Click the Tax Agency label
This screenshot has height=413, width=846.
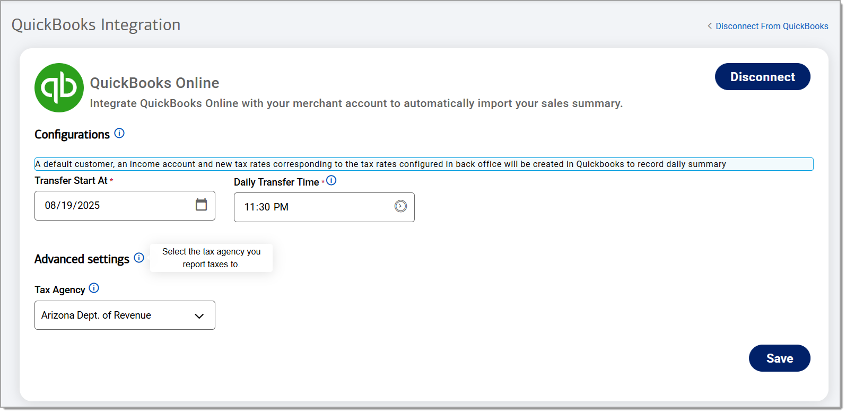(60, 289)
